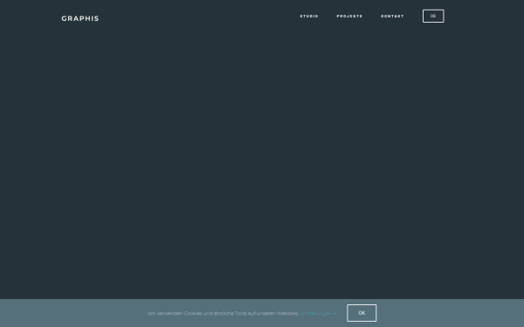Switch language with the DE button
Screen dimensions: 524x327
(x=433, y=16)
